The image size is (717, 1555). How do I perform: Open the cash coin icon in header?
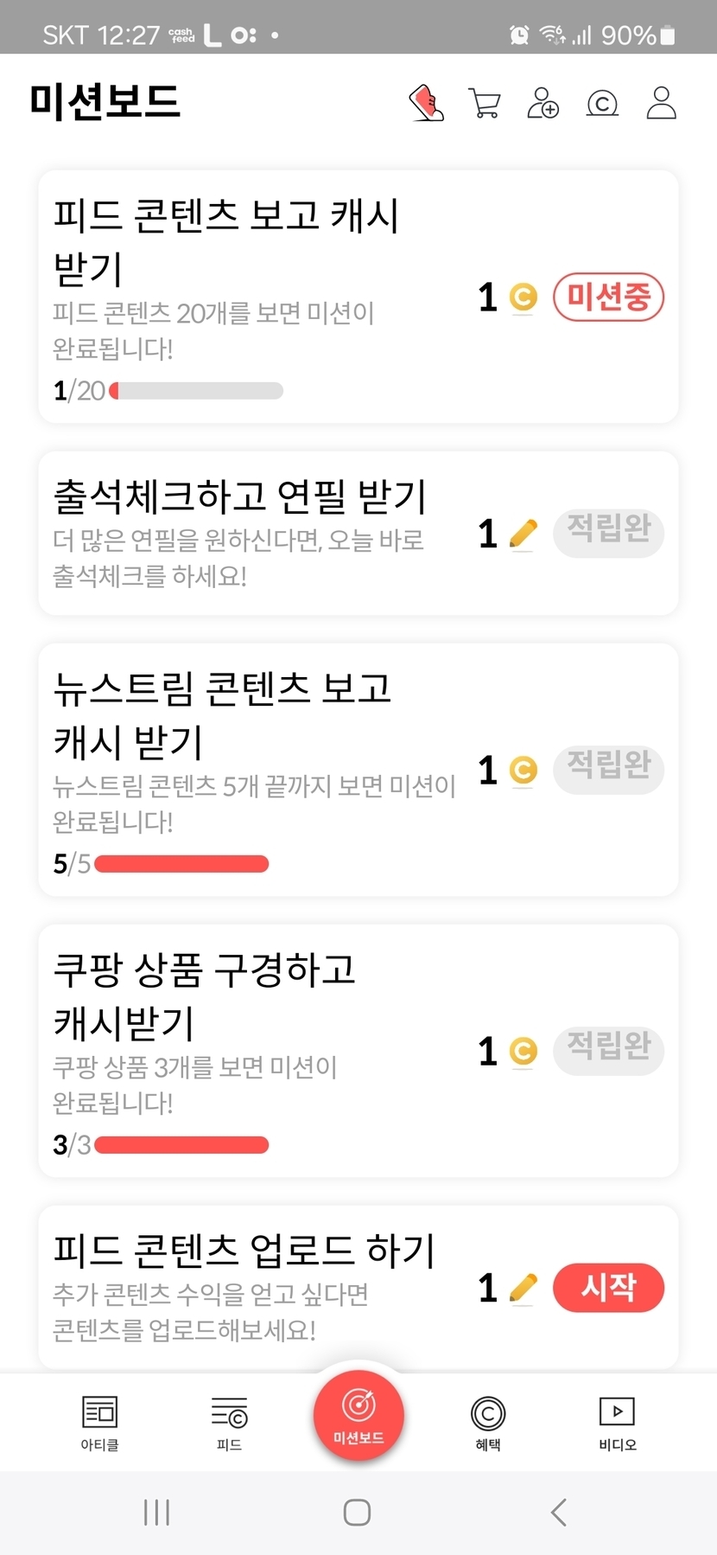point(602,104)
